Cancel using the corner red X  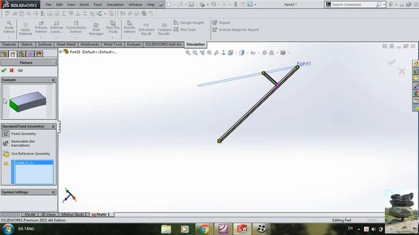pyautogui.click(x=401, y=71)
